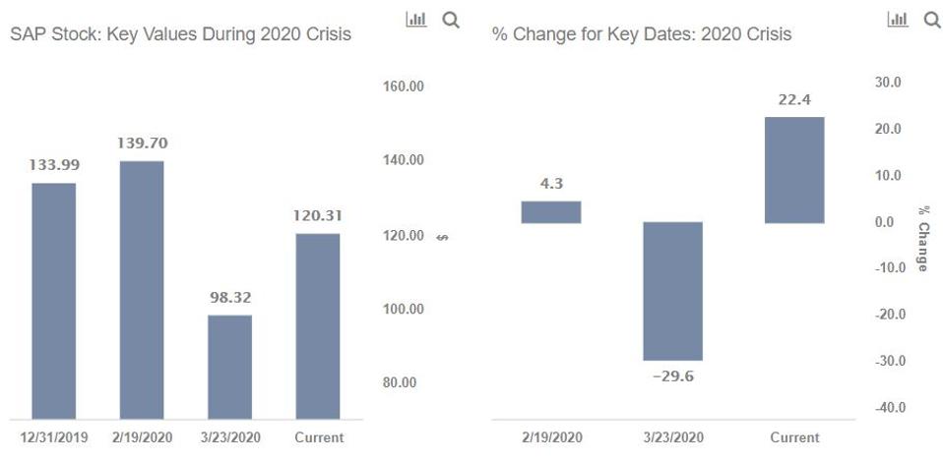
Task: Click the 22.4 value label
Action: pos(794,99)
